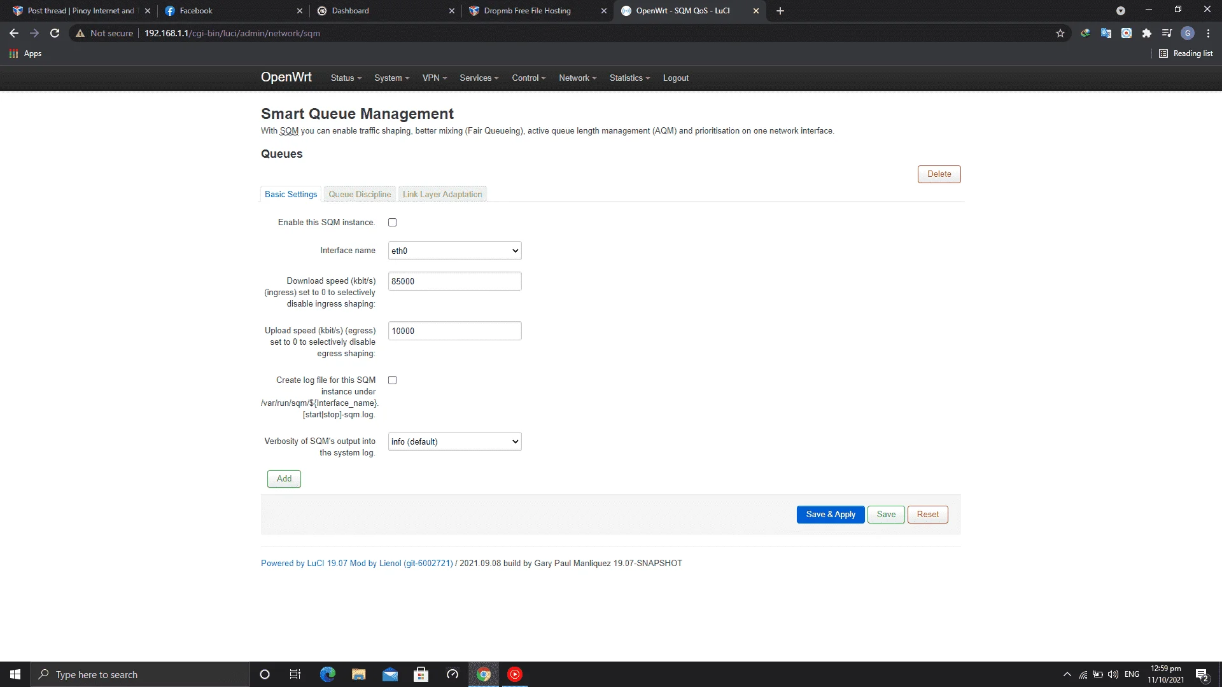
Task: Click the Delete queue button
Action: pyautogui.click(x=939, y=174)
